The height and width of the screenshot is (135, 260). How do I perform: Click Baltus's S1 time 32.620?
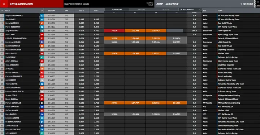click(114, 114)
